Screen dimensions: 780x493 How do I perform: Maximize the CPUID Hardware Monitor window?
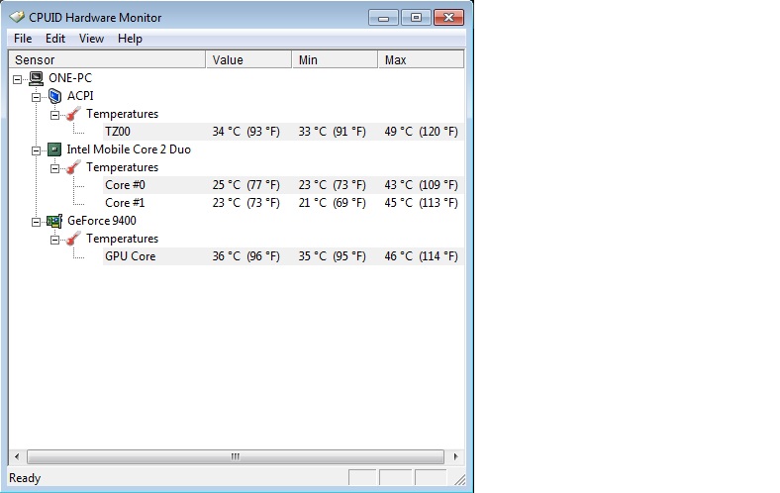pyautogui.click(x=416, y=18)
